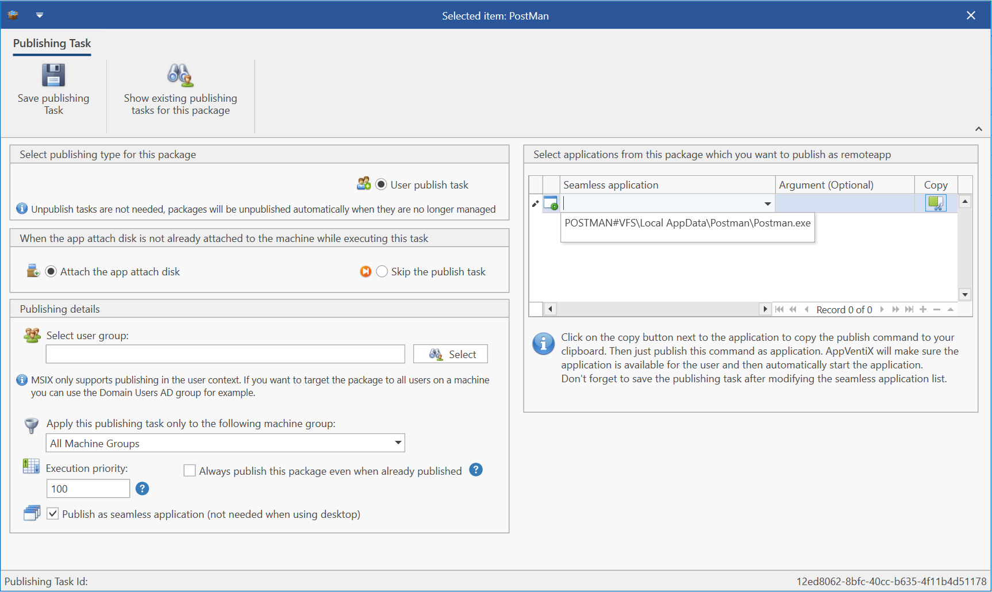Click the copy publish command icon
Screen dimensions: 992x592
tap(935, 203)
